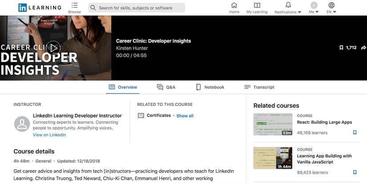Click the Related courses heading
Screen dimensions: 367x183
(x=276, y=105)
